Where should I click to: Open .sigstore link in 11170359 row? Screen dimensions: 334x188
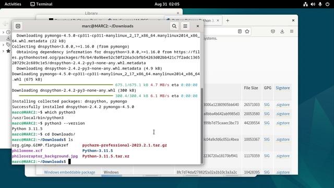click(283, 156)
